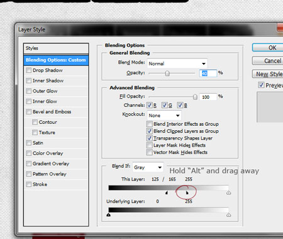Close the Layer Style dialog
This screenshot has height=239, width=283.
(x=280, y=28)
